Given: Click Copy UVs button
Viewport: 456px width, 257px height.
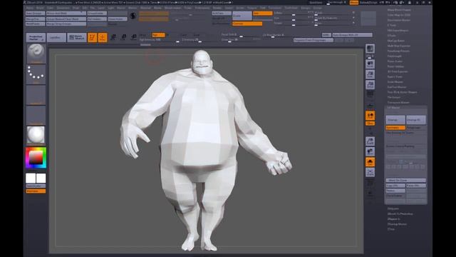Looking at the screenshot, I should click(x=395, y=186).
